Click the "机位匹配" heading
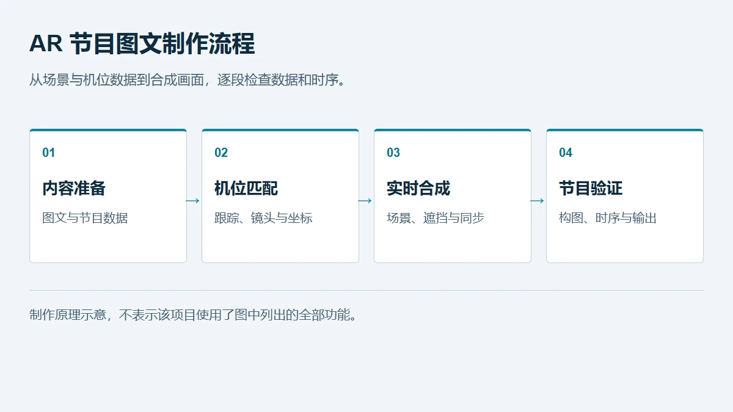Image resolution: width=733 pixels, height=412 pixels. [246, 188]
